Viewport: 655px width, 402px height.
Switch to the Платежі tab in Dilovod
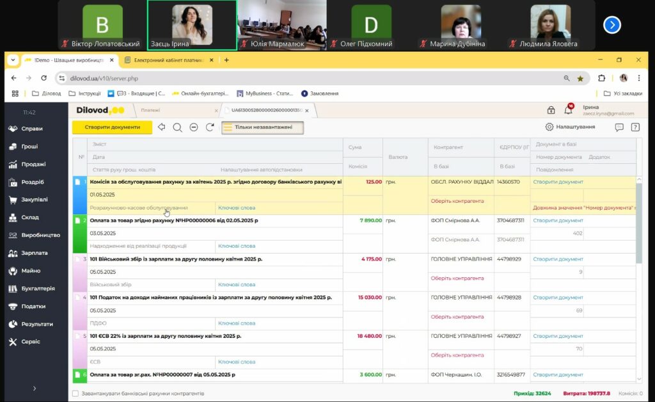150,110
